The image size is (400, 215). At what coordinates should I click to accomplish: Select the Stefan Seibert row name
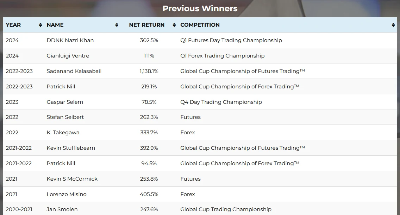click(65, 117)
